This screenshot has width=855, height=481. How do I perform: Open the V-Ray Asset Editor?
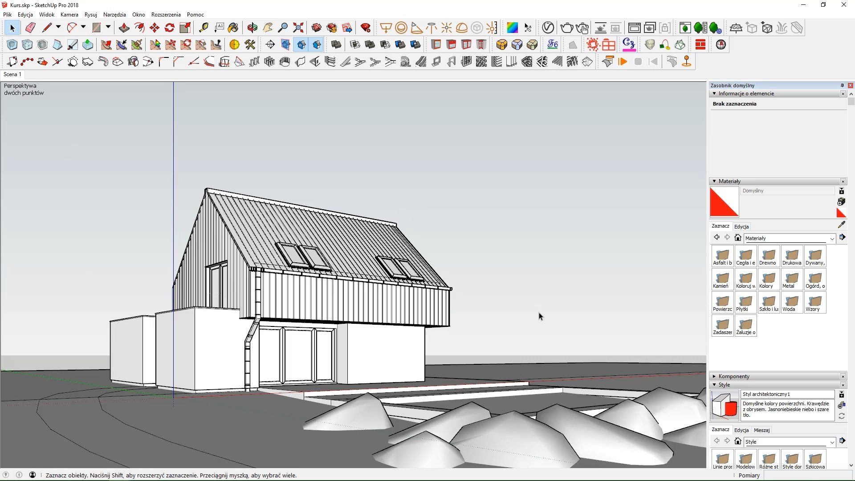tap(548, 28)
